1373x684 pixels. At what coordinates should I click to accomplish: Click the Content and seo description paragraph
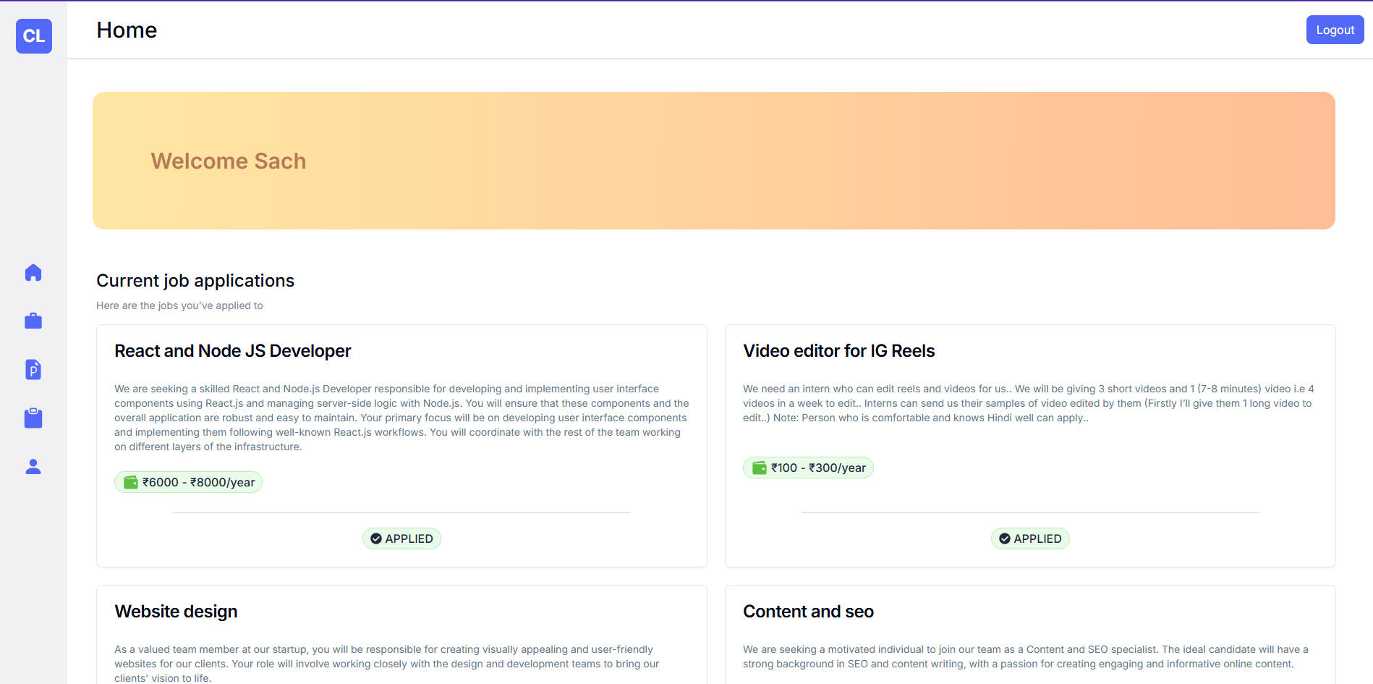point(1026,656)
